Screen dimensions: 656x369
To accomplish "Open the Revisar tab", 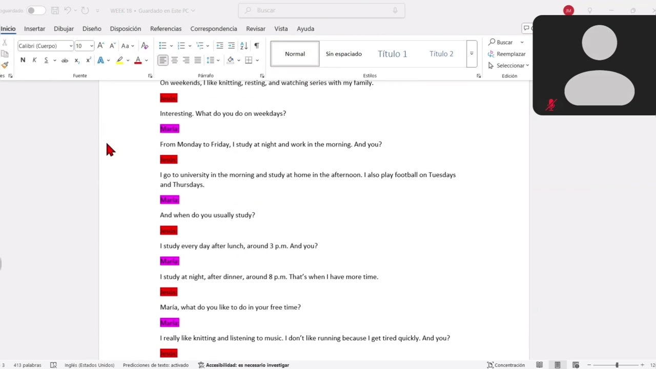I will coord(256,29).
